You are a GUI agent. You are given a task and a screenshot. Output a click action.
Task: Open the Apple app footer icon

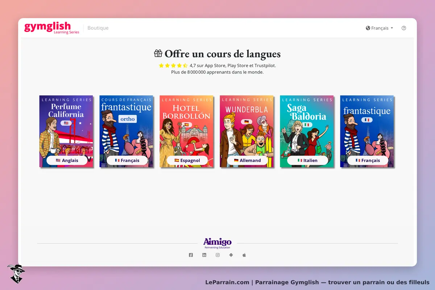click(244, 255)
